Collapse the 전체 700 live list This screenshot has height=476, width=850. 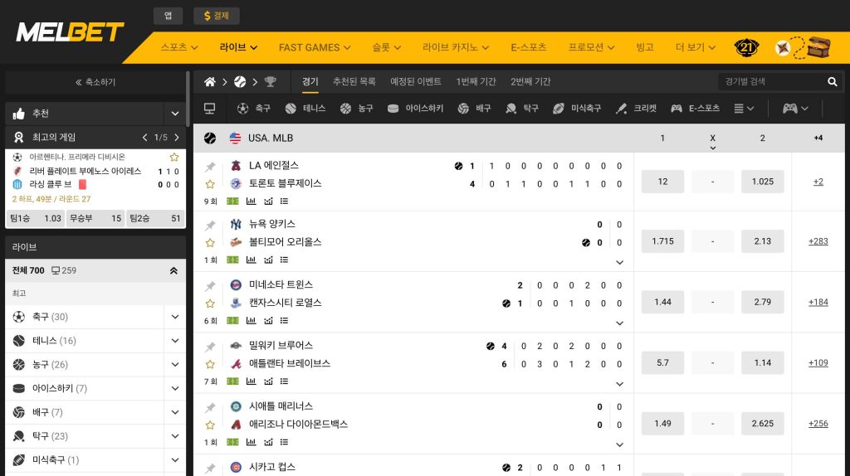(173, 271)
